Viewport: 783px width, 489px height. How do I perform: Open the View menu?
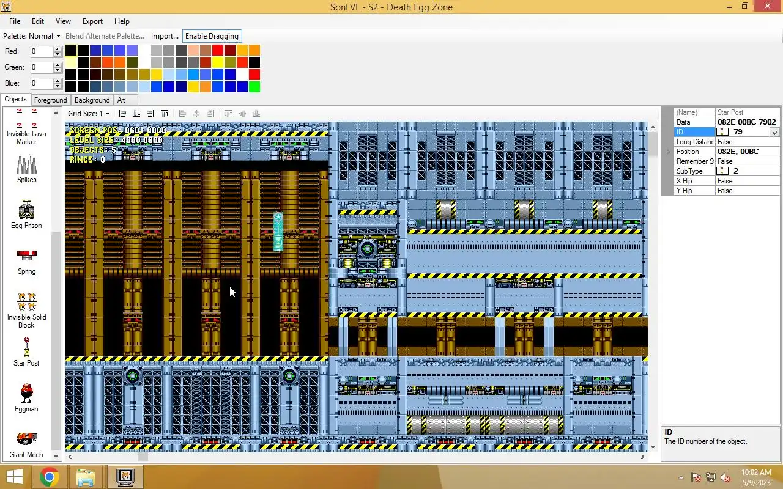(63, 21)
